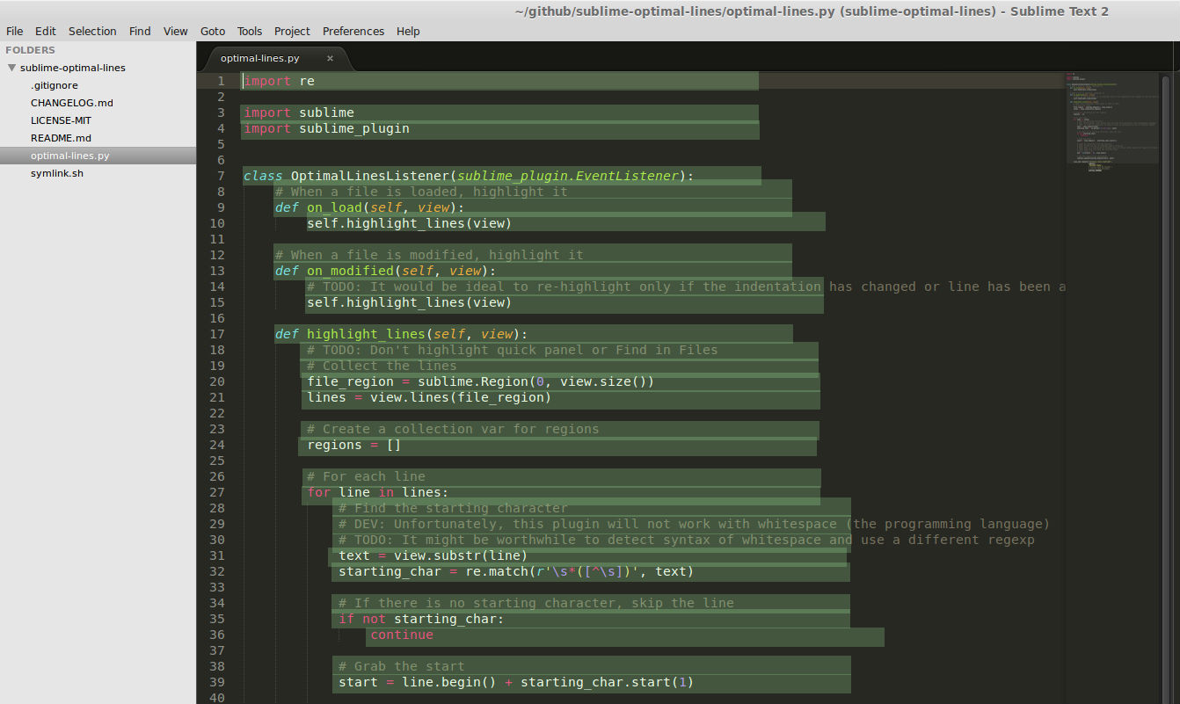
Task: Close the optimal-lines.py tab
Action: point(330,59)
